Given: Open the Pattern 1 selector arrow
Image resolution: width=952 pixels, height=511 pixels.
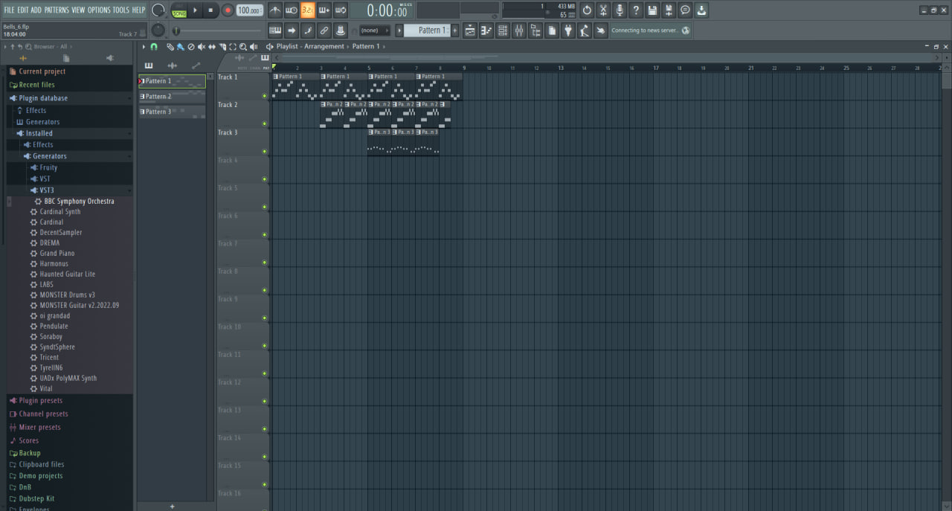Looking at the screenshot, I should click(x=399, y=30).
